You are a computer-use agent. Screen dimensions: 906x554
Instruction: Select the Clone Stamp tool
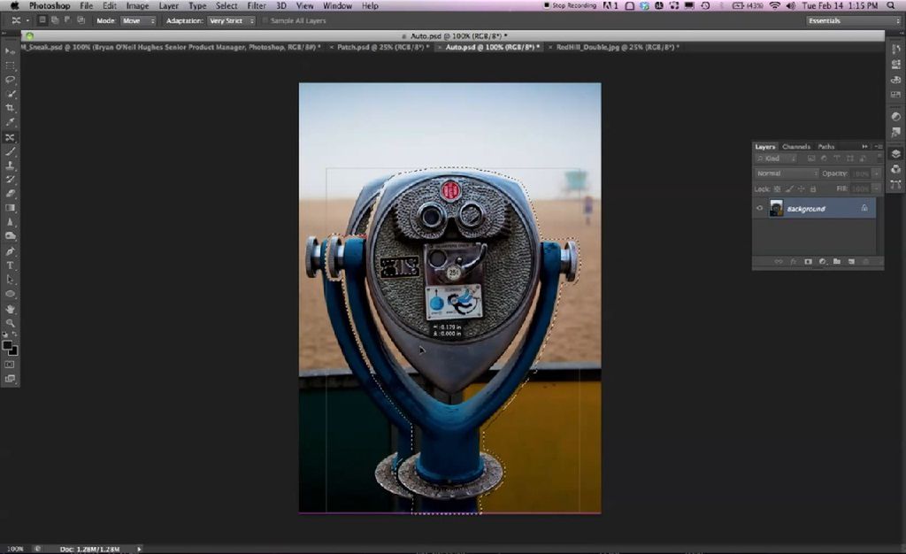pyautogui.click(x=10, y=165)
